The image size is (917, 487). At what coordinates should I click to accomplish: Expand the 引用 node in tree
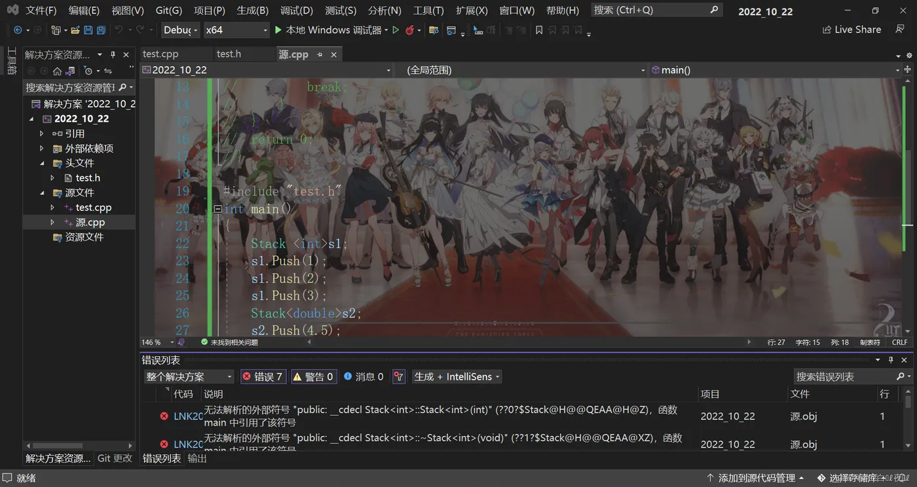[x=42, y=134]
